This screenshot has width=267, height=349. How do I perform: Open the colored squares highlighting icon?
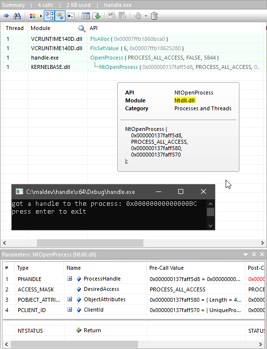pyautogui.click(x=33, y=16)
